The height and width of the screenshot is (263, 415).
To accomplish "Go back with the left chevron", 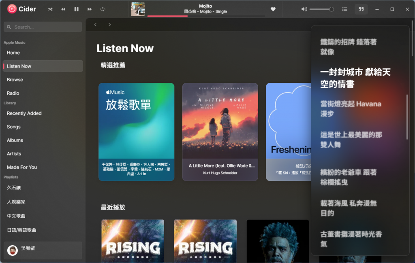I will point(96,25).
